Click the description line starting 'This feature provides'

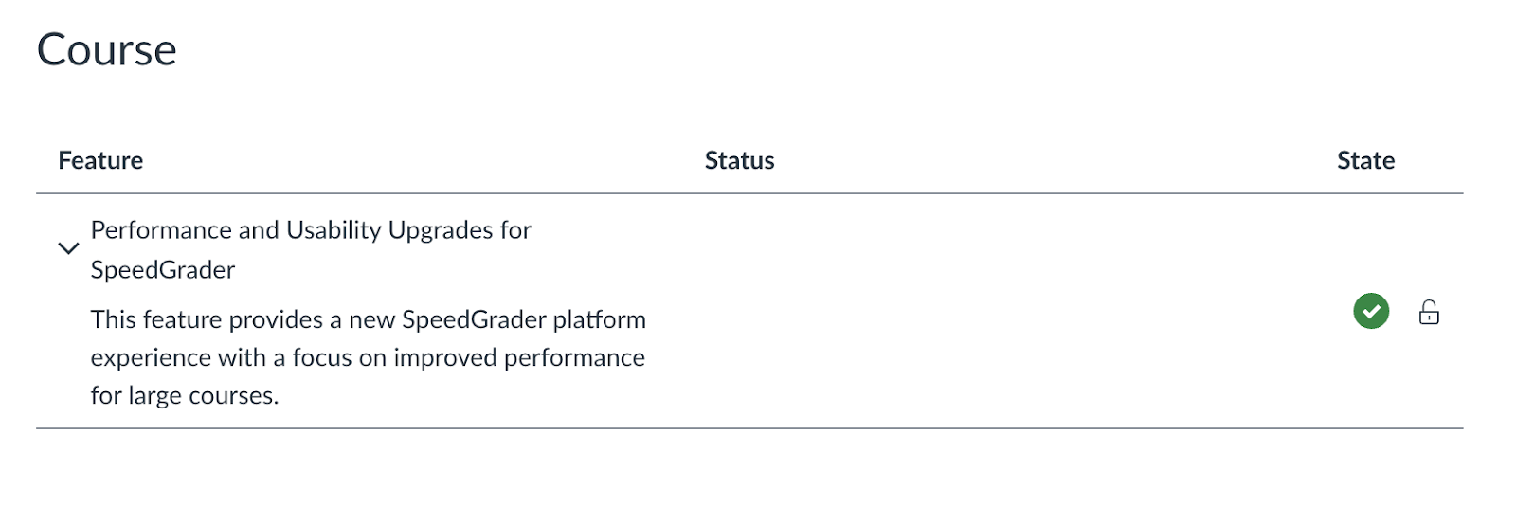368,319
